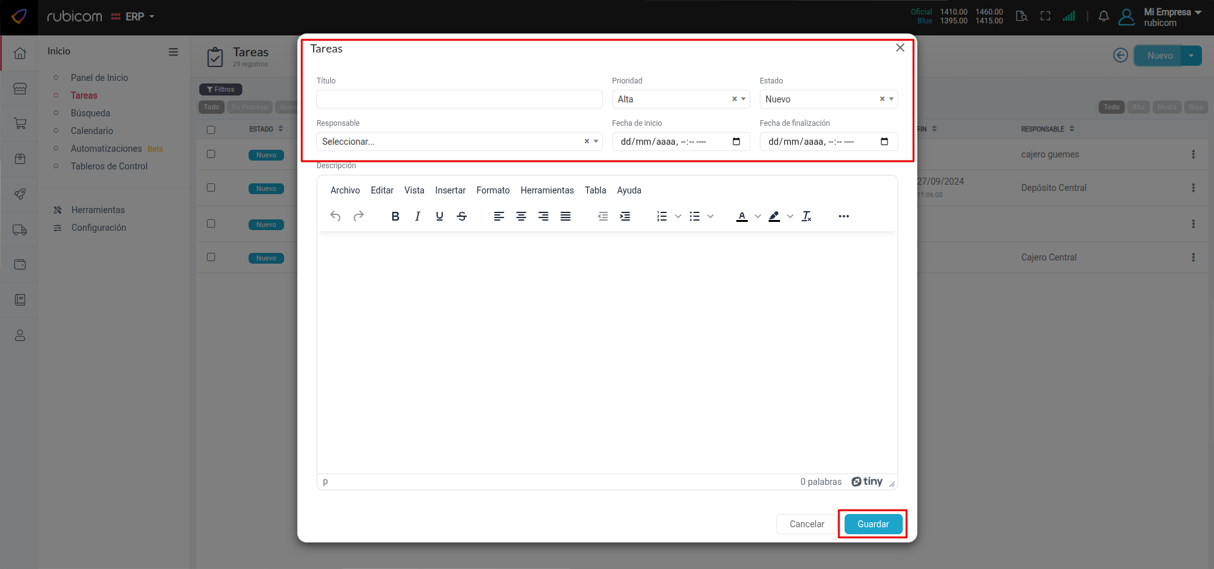
Task: Click the document search icon in top bar
Action: pos(1021,16)
